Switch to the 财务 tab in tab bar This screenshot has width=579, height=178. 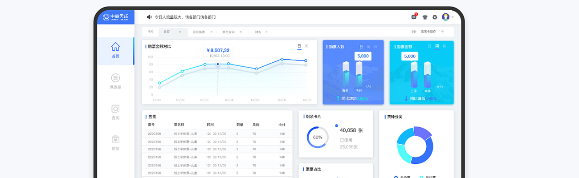click(x=258, y=32)
